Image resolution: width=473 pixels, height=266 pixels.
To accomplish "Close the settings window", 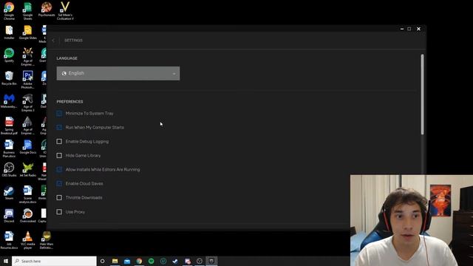I will (419, 29).
